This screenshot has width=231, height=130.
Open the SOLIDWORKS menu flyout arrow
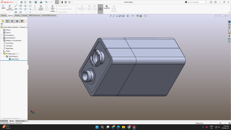coord(16,2)
